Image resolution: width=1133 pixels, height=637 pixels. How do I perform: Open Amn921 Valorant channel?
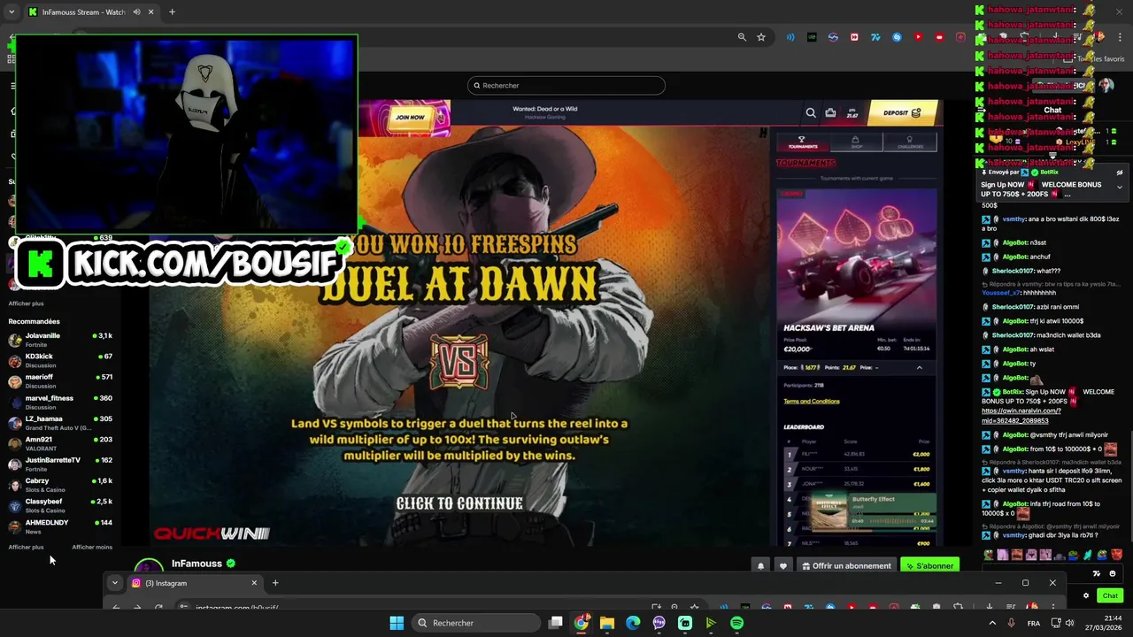click(60, 444)
